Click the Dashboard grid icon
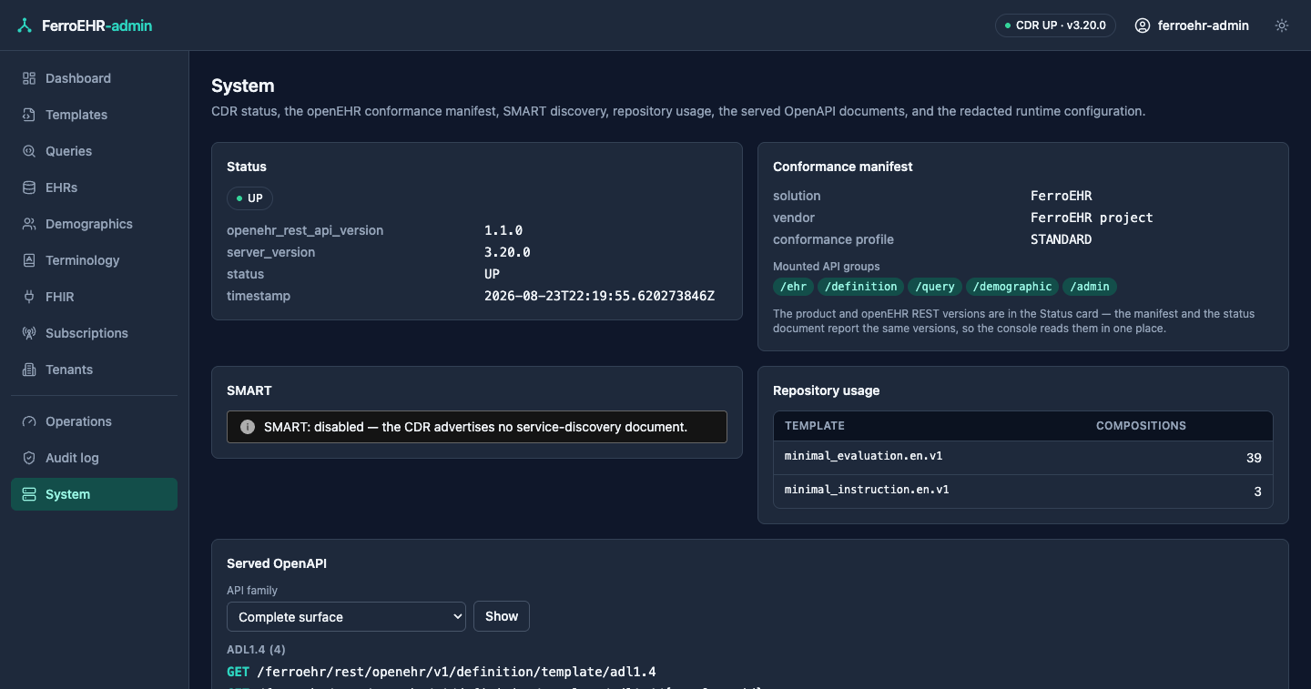 29,78
